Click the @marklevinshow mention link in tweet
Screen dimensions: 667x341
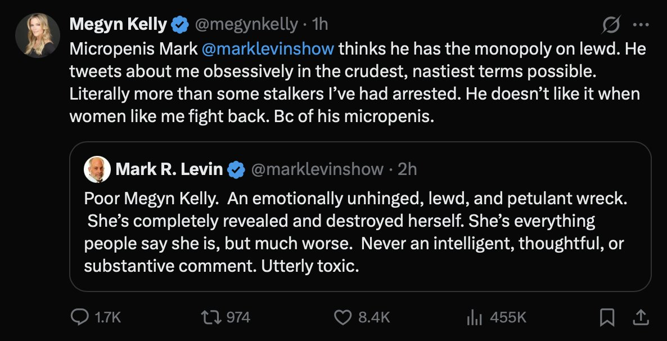tap(268, 48)
